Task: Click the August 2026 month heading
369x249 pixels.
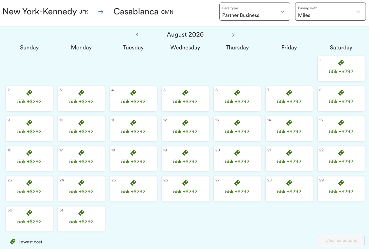Action: coord(185,34)
